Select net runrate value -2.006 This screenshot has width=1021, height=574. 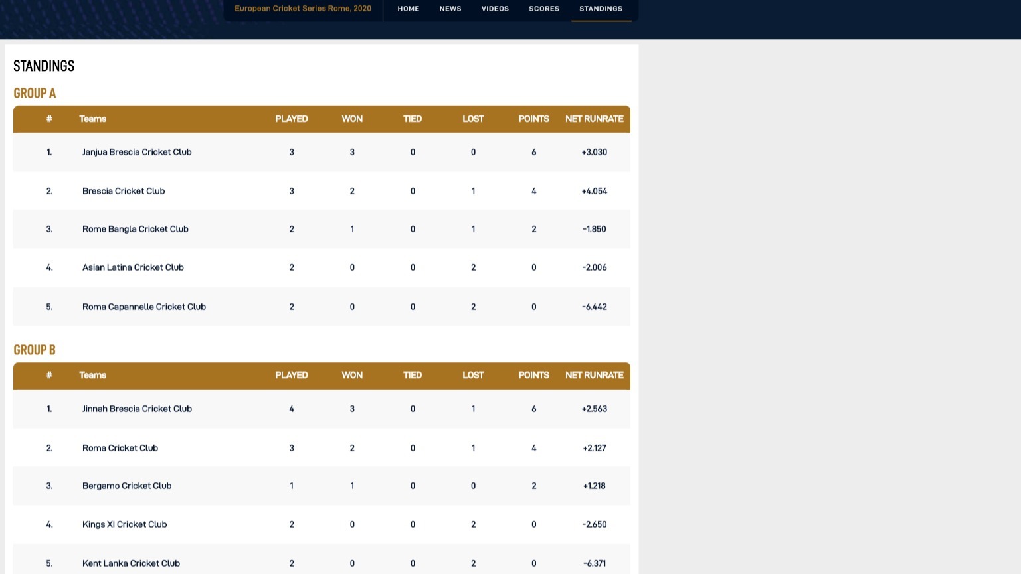(x=595, y=267)
